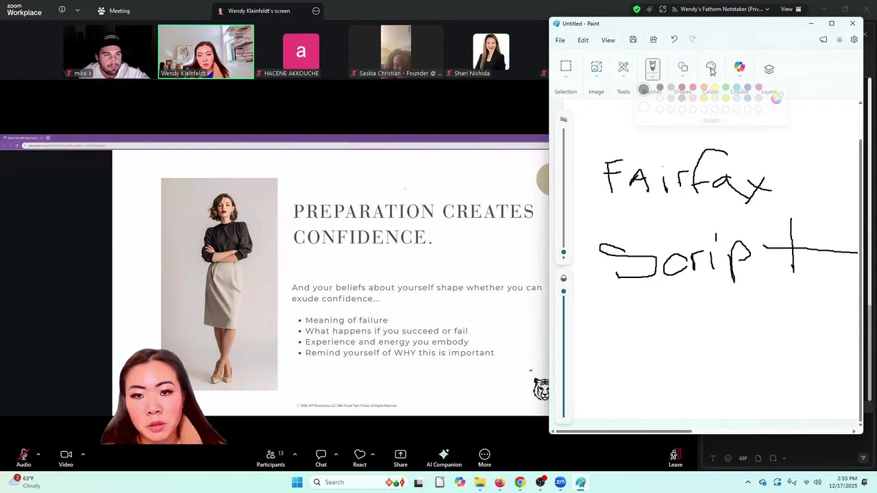This screenshot has width=877, height=493.
Task: Select the Shari Nishida participant thumbnail
Action: [x=491, y=52]
